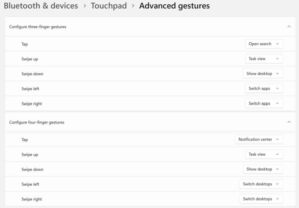
Task: Open three-finger Swipe up dropdown
Action: [x=264, y=59]
